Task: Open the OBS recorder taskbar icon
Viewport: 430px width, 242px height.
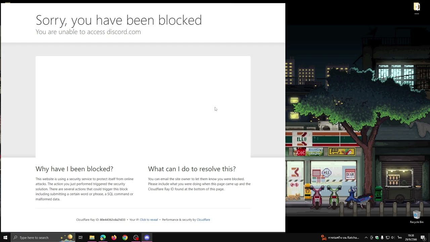Action: tap(136, 238)
